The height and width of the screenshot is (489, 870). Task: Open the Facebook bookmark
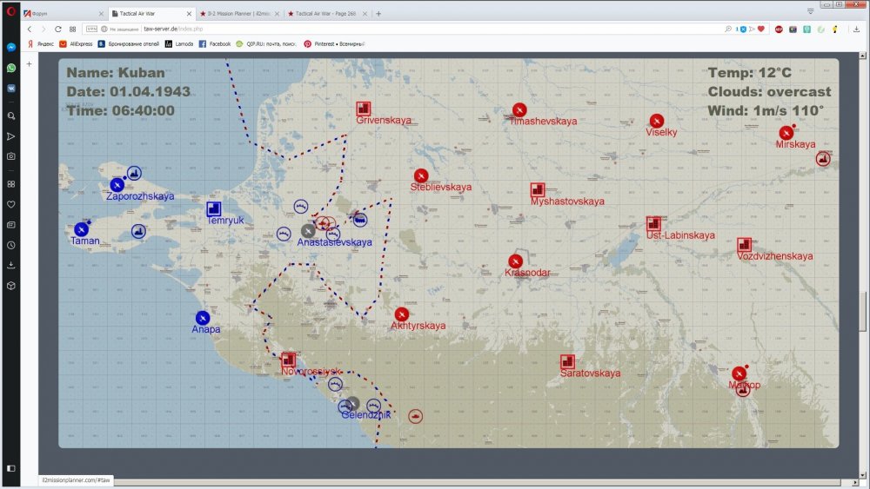tap(215, 43)
